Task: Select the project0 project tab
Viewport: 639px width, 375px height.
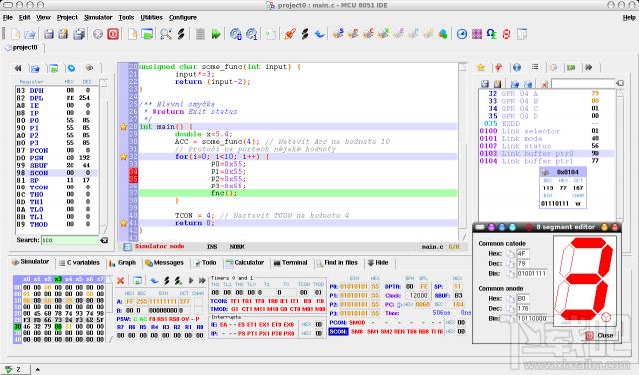Action: coord(22,48)
